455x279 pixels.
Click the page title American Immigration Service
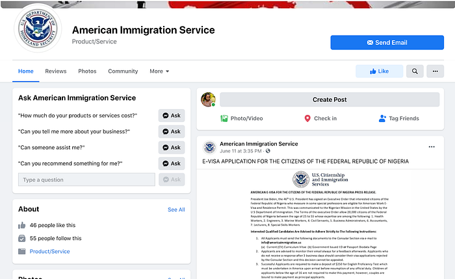pos(144,30)
